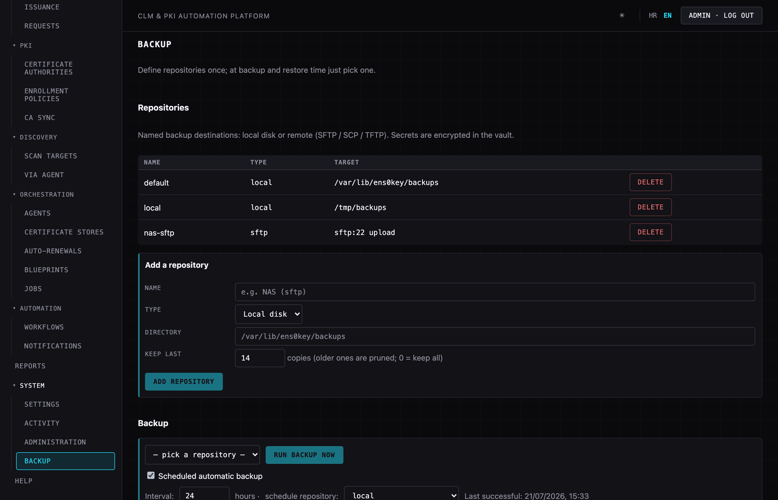Screen dimensions: 778x500
Task: Open Auto-Renewals page
Action: 53,251
